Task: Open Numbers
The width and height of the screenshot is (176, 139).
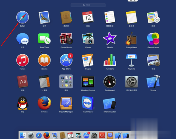Action: [110, 60]
